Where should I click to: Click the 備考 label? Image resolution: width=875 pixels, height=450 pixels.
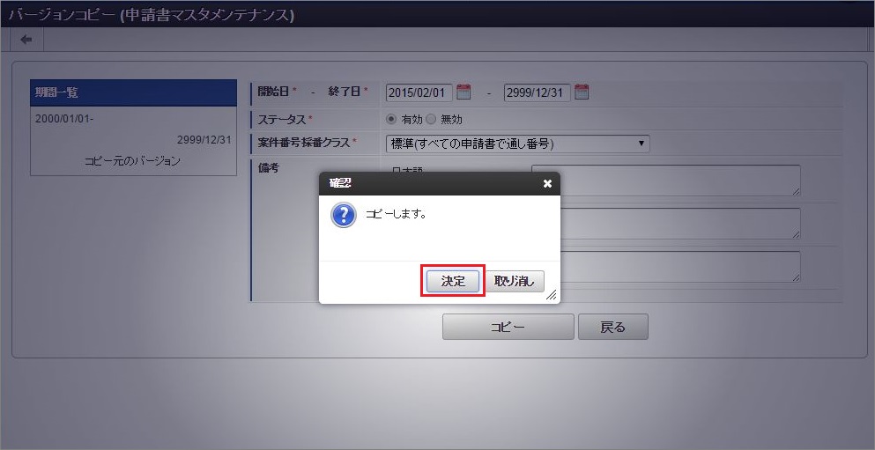click(x=268, y=168)
